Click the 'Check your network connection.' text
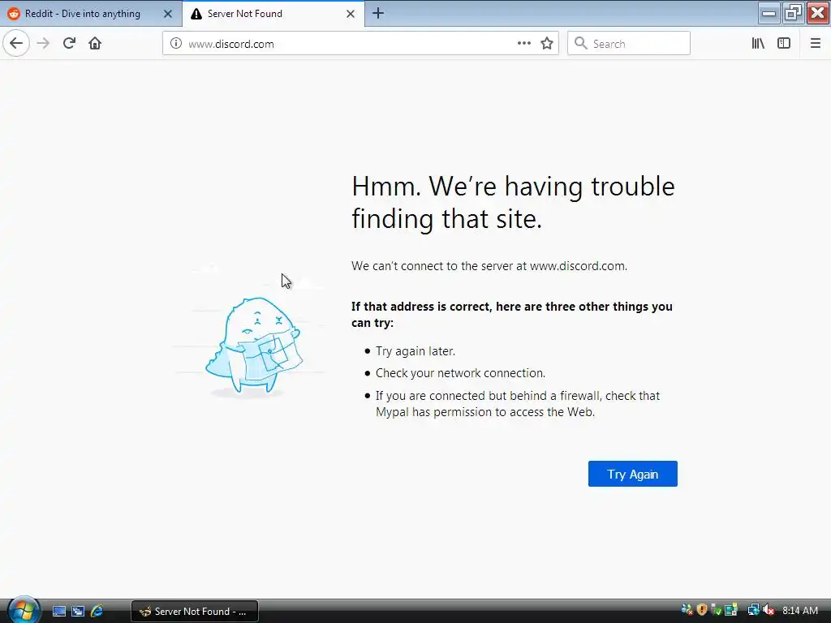Viewport: 831px width, 623px height. click(x=460, y=373)
